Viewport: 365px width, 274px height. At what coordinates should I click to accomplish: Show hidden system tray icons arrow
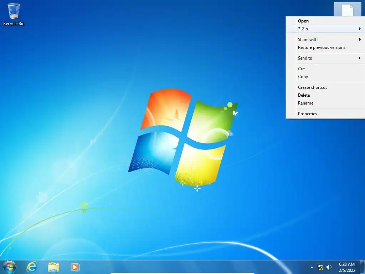tap(312, 267)
